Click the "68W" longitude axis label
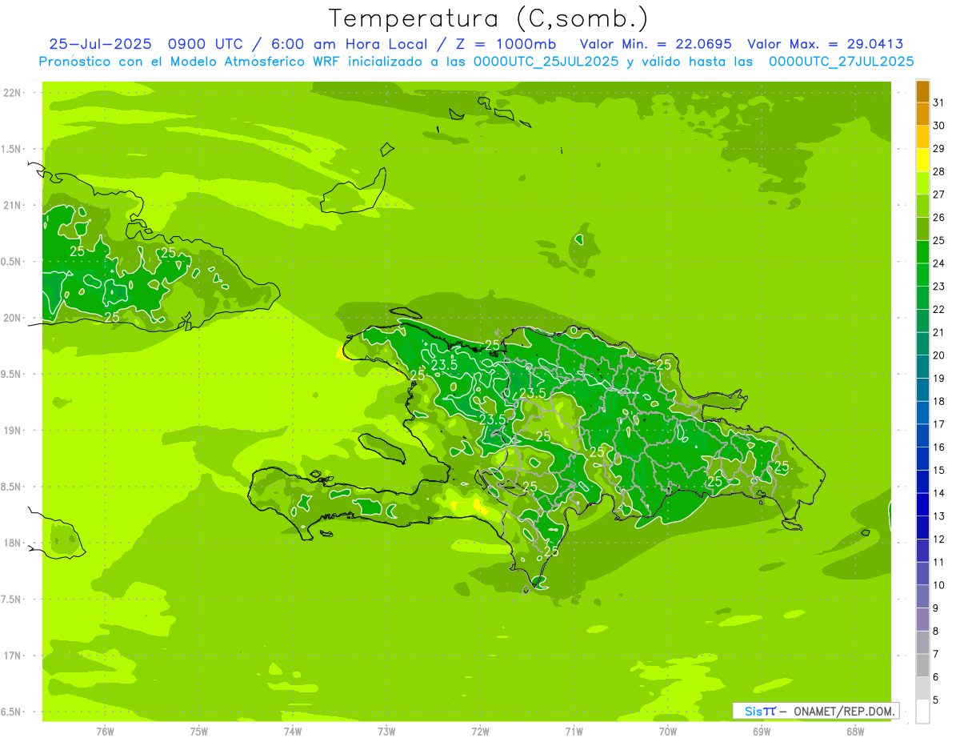This screenshot has width=960, height=742. [855, 732]
